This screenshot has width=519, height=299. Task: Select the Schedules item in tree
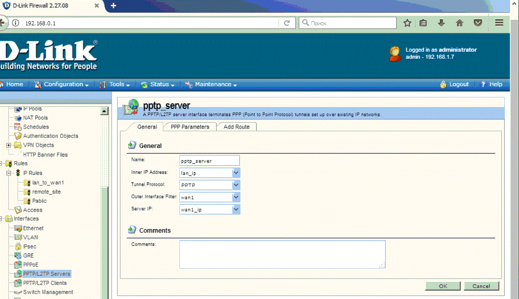(36, 127)
